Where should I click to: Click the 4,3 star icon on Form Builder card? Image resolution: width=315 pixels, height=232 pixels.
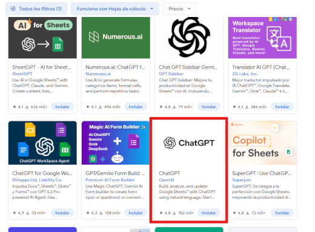(x=88, y=213)
